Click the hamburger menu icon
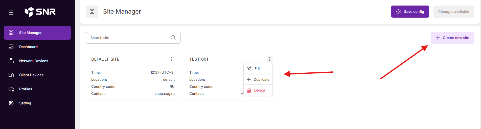The image size is (481, 129). tap(11, 12)
